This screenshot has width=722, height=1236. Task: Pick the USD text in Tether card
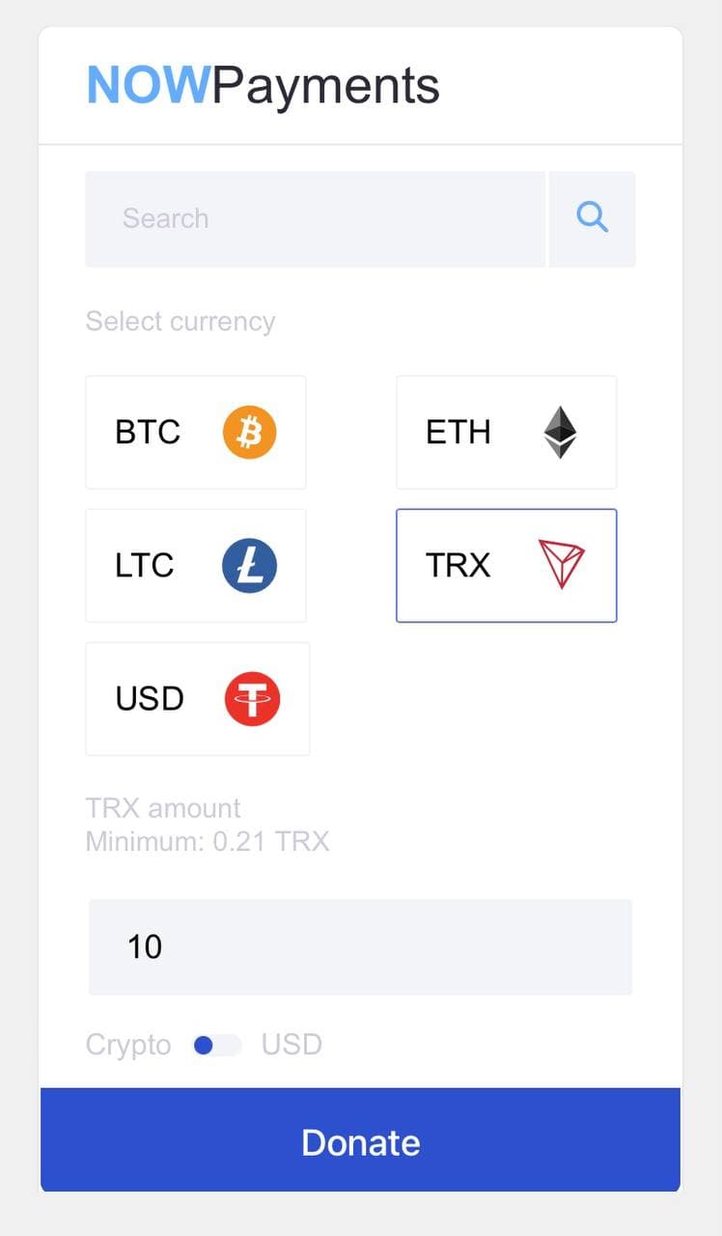click(x=150, y=698)
